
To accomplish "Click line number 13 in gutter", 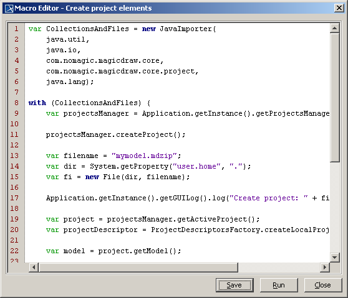I will tap(14, 156).
